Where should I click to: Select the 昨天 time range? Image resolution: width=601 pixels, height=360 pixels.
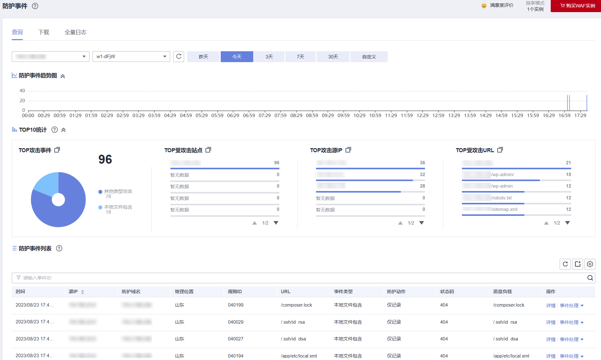point(203,57)
